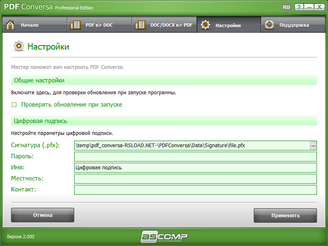Open help using the question mark button
This screenshot has height=246, width=328.
click(299, 7)
